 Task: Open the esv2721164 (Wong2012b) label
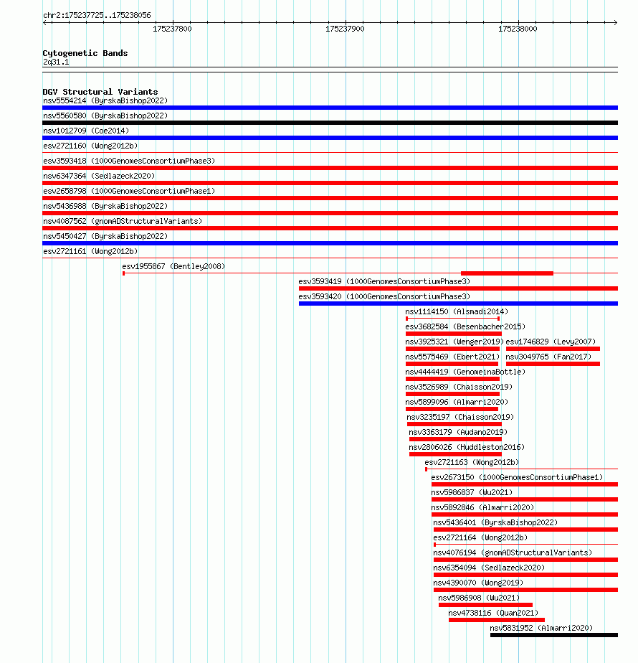480,538
